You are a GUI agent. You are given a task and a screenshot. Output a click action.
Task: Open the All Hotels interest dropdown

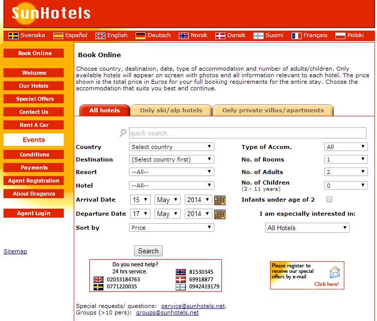pyautogui.click(x=307, y=228)
